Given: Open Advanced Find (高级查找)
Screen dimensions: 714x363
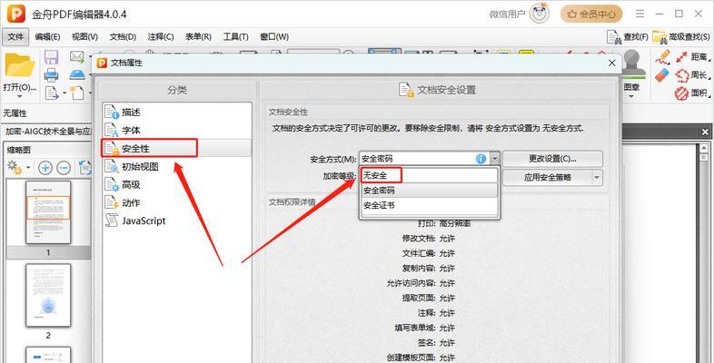Looking at the screenshot, I should [682, 37].
